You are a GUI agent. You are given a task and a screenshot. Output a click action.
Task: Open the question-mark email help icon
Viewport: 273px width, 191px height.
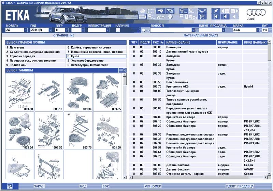(170, 11)
